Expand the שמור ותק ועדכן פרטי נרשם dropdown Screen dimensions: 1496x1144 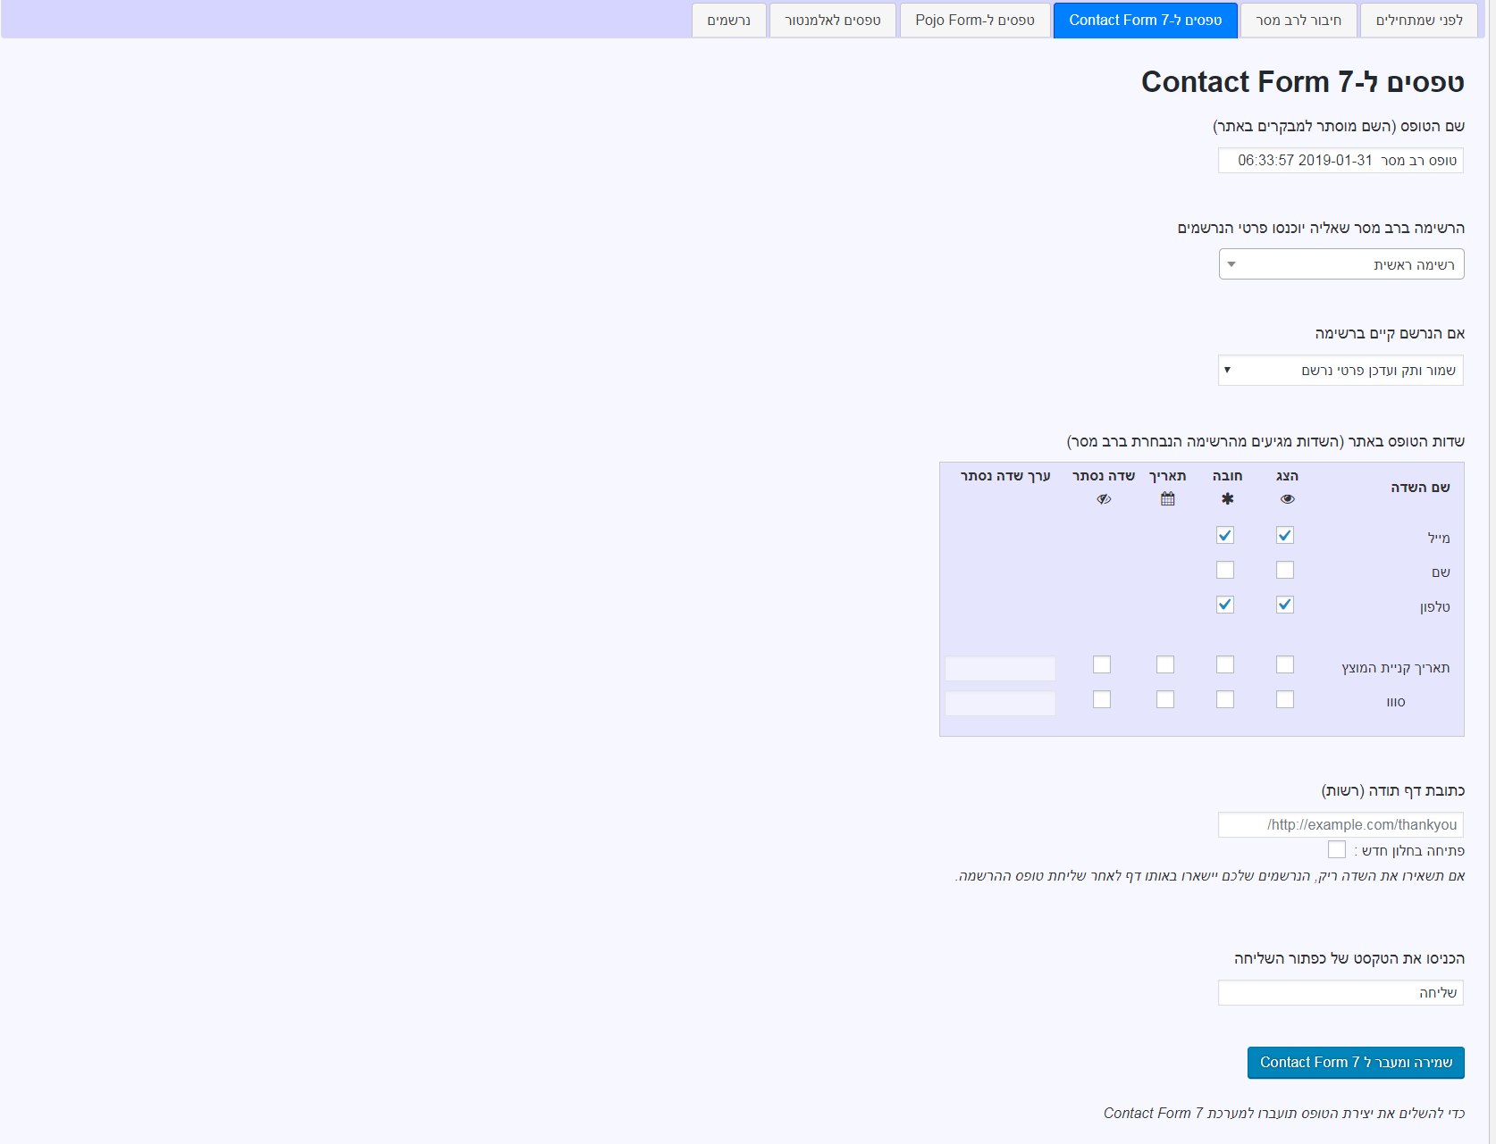tap(1341, 371)
